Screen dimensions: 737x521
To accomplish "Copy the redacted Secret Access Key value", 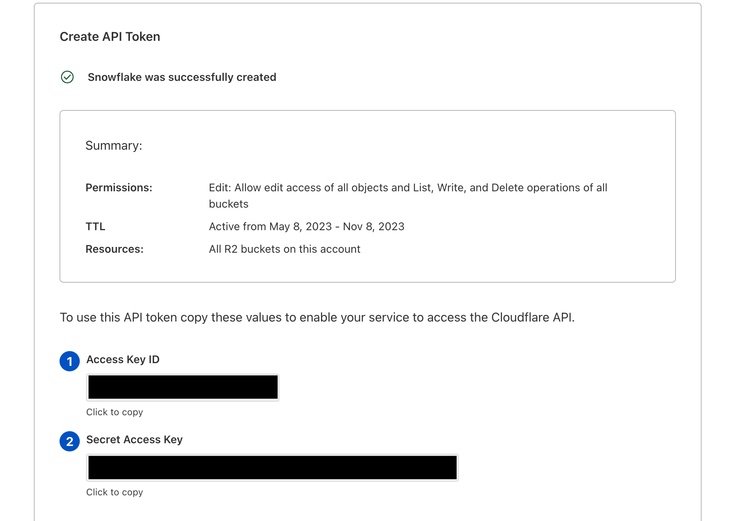I will pyautogui.click(x=272, y=467).
